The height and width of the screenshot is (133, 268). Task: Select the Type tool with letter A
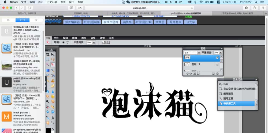click(53, 118)
